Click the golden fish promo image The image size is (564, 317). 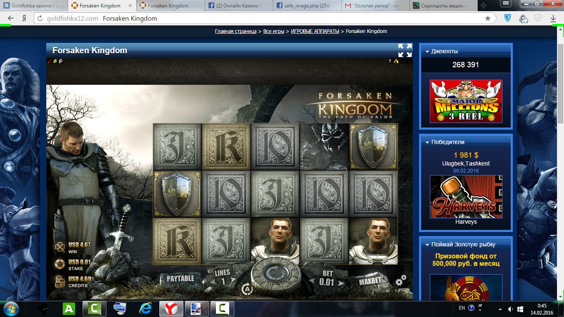click(x=466, y=287)
